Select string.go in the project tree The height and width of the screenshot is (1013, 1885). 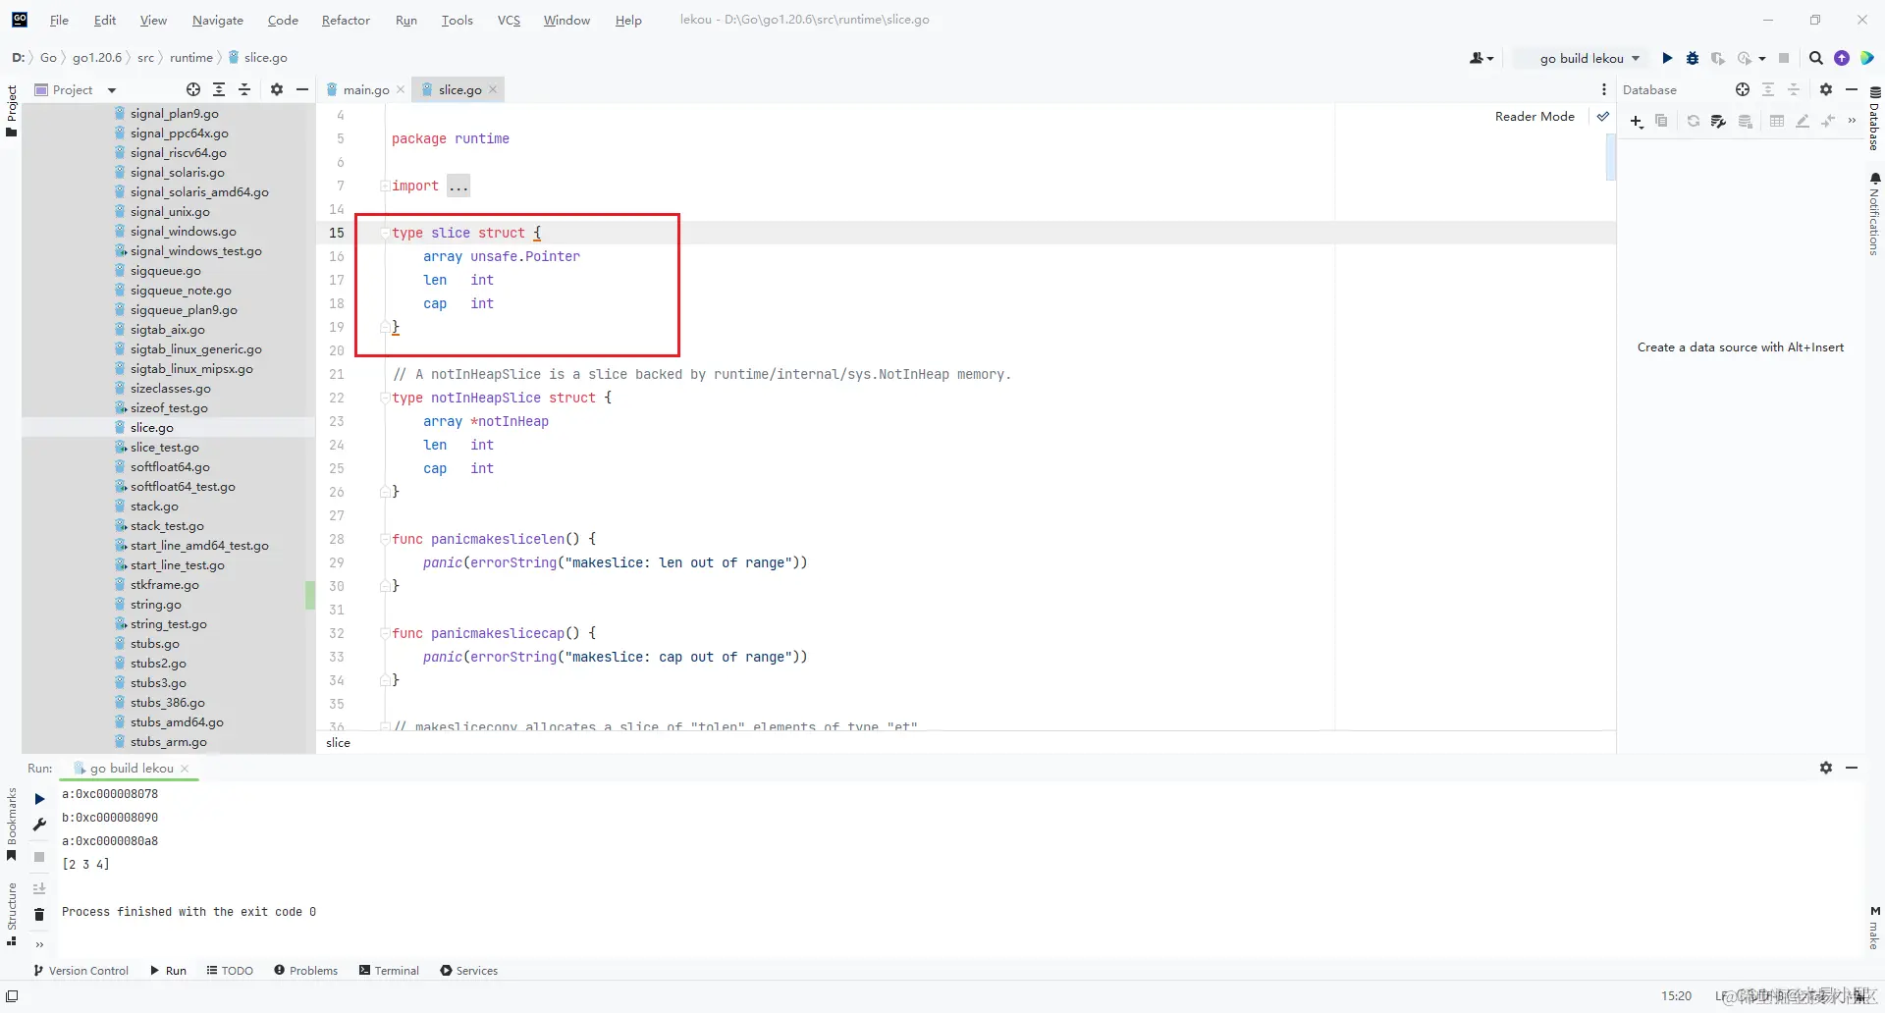[155, 605]
